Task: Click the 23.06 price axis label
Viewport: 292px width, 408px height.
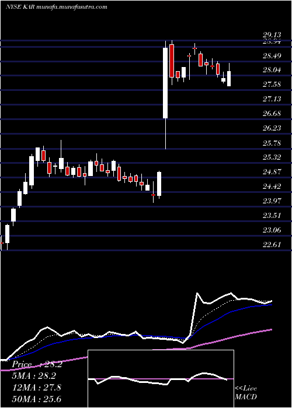Action: [x=272, y=230]
